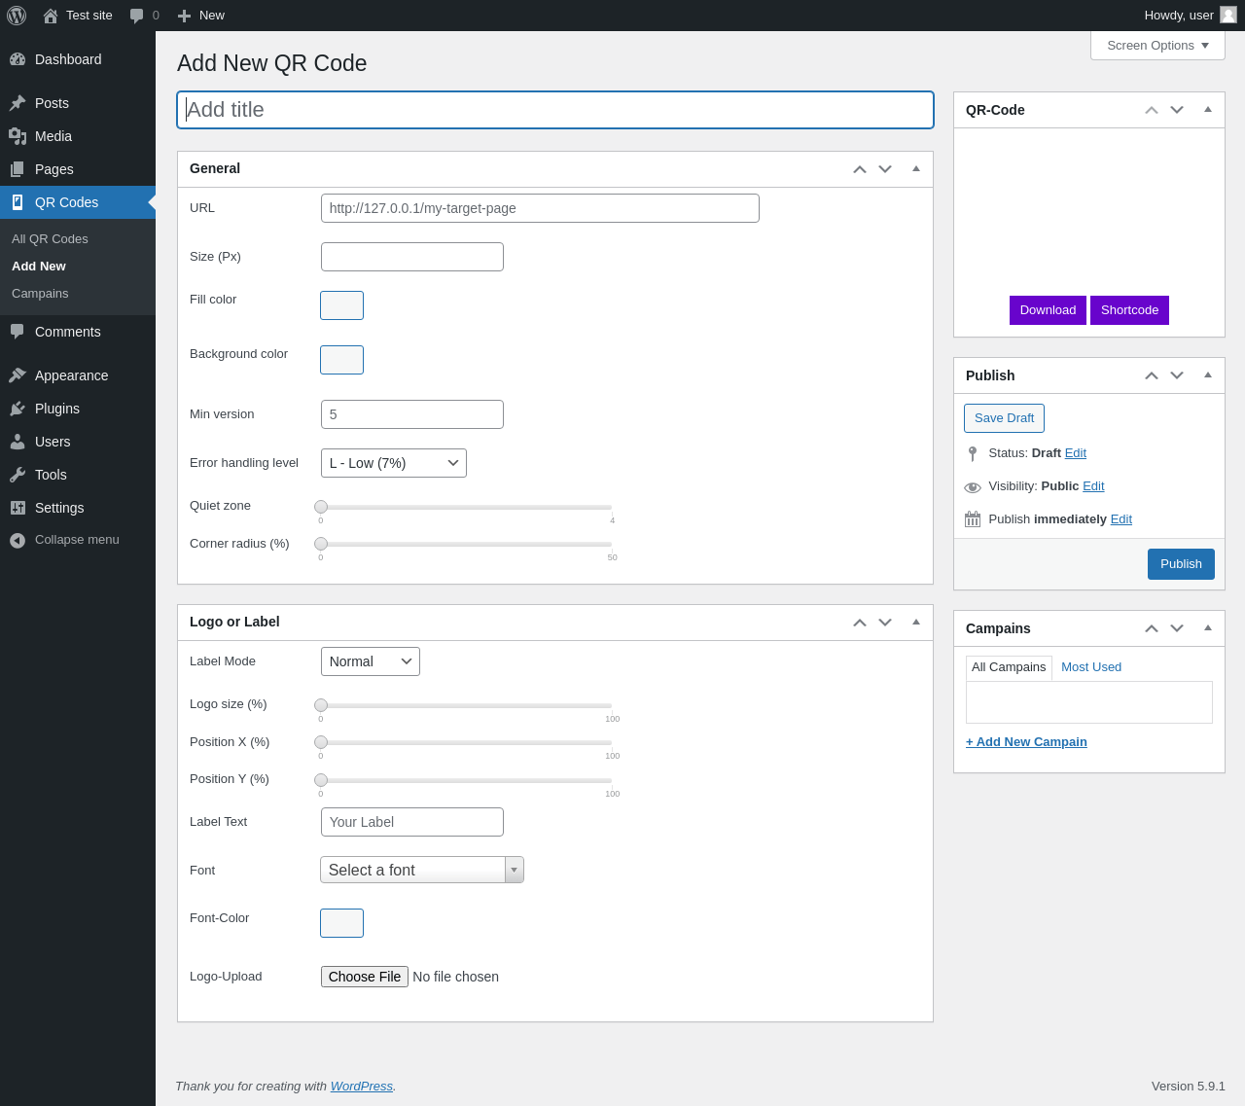
Task: Collapse the General panel
Action: pyautogui.click(x=916, y=168)
